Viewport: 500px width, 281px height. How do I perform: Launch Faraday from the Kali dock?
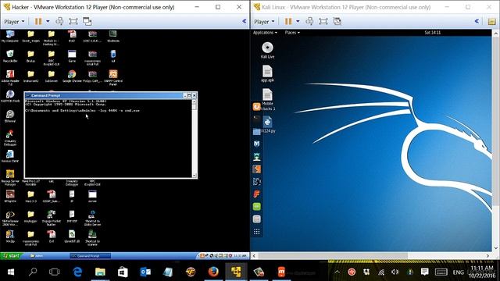coord(257,194)
